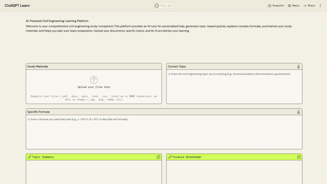This screenshot has width=327, height=184.
Task: Click the supported file types description
Action: (94, 98)
